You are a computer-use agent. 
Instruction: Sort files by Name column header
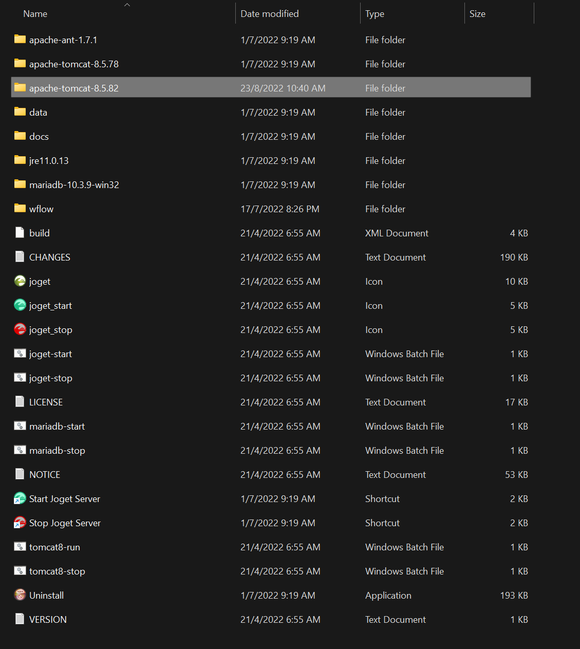pyautogui.click(x=35, y=14)
